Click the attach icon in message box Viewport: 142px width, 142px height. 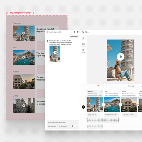tap(73, 126)
